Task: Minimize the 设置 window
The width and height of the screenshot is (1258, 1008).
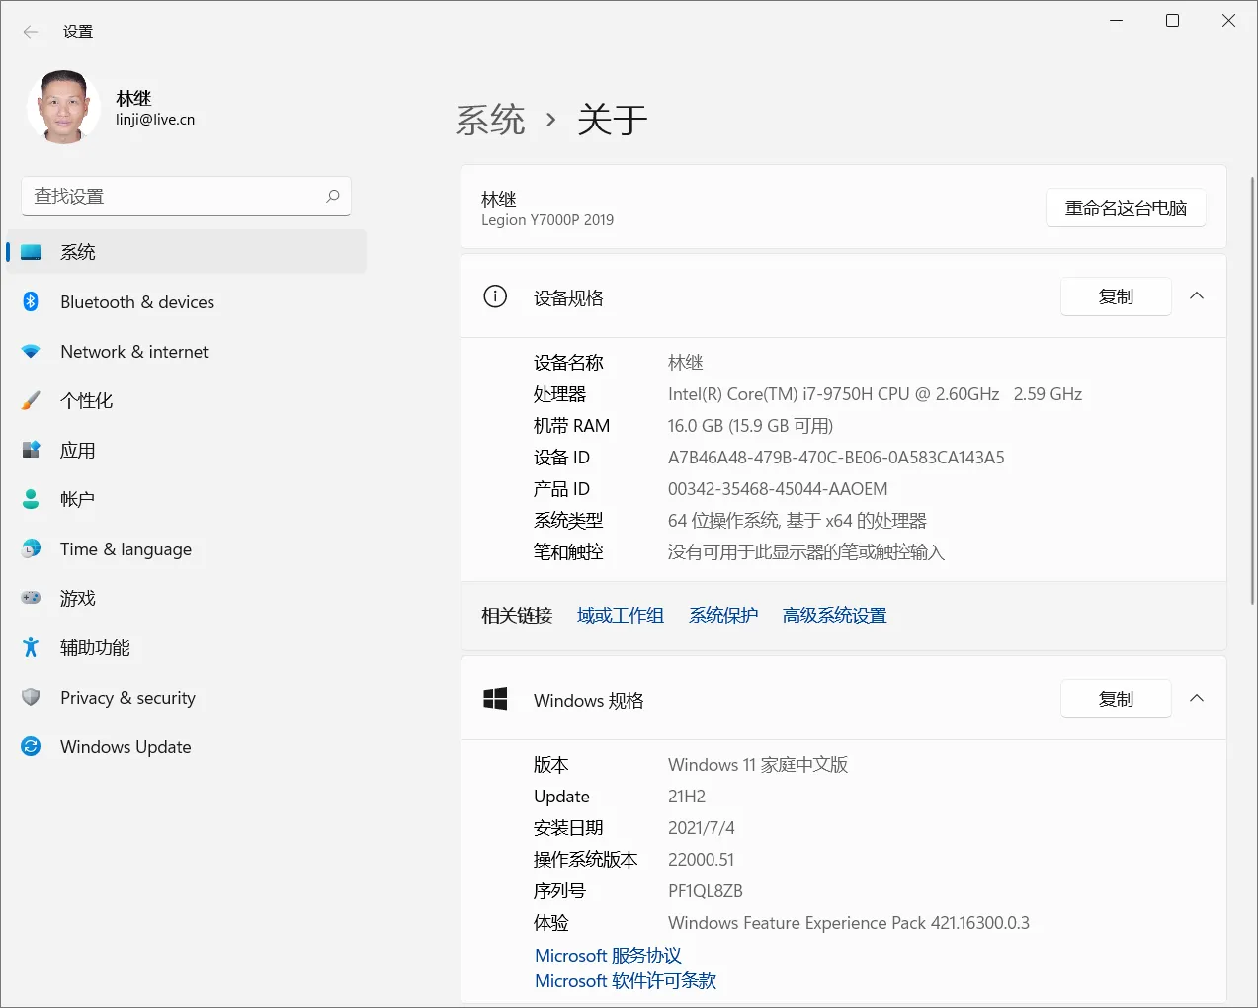Action: (1117, 21)
